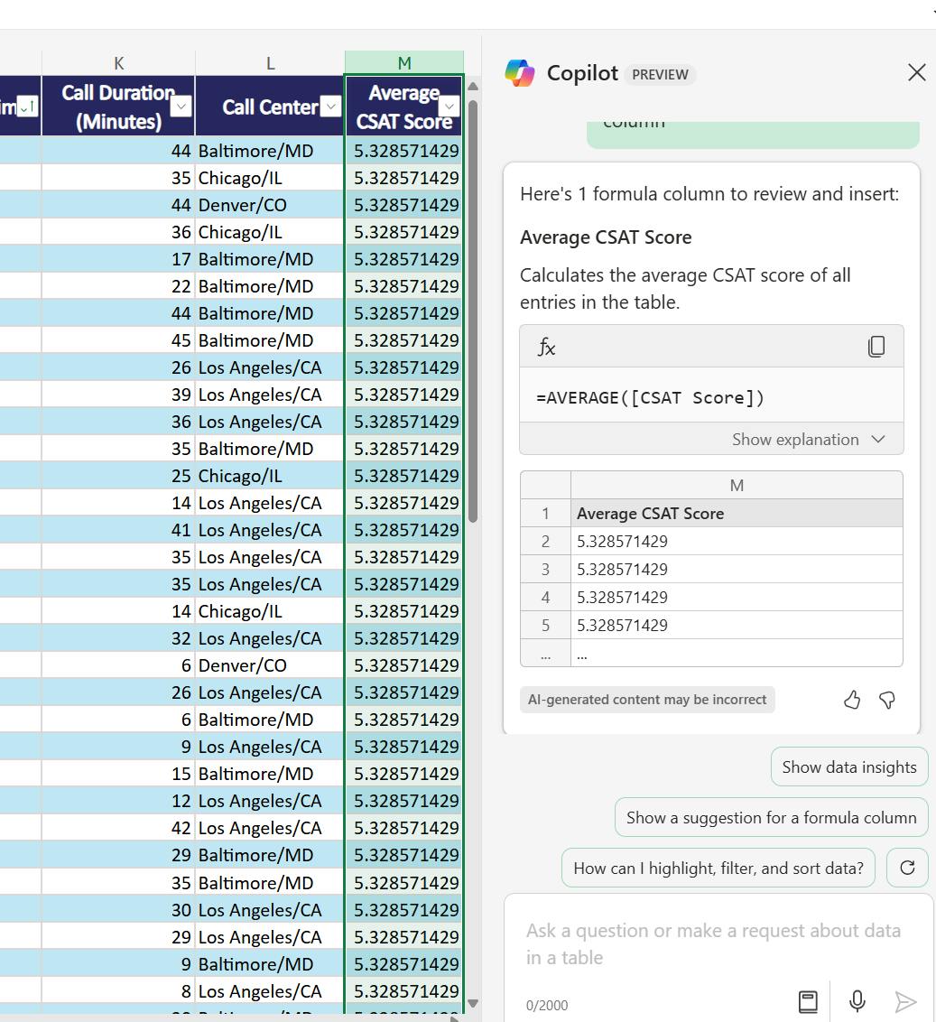Viewport: 936px width, 1022px height.
Task: Open the prompt guide notebook icon
Action: tap(808, 1001)
